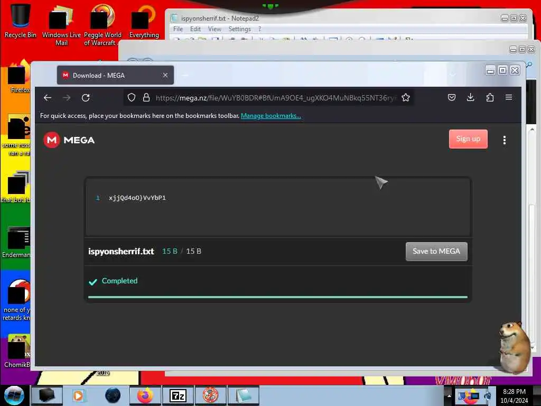Click the dark globe taskbar icon
Image resolution: width=541 pixels, height=406 pixels.
click(x=113, y=395)
